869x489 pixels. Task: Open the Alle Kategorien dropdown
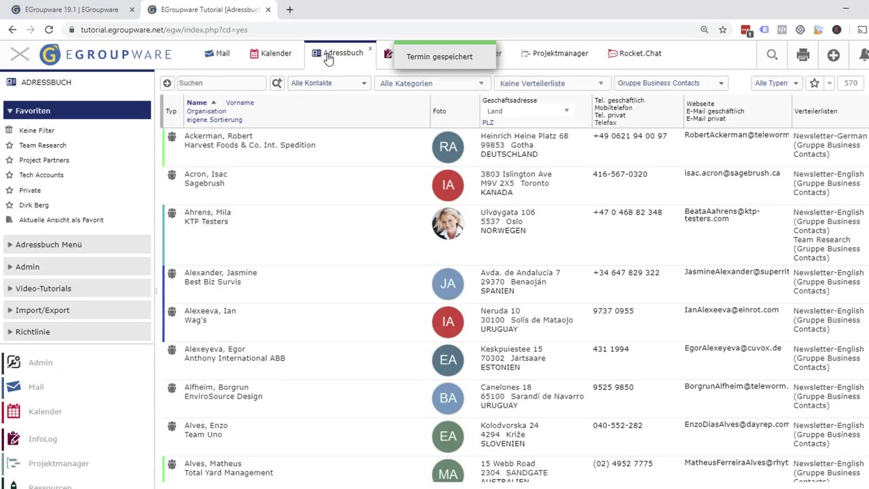click(x=432, y=83)
